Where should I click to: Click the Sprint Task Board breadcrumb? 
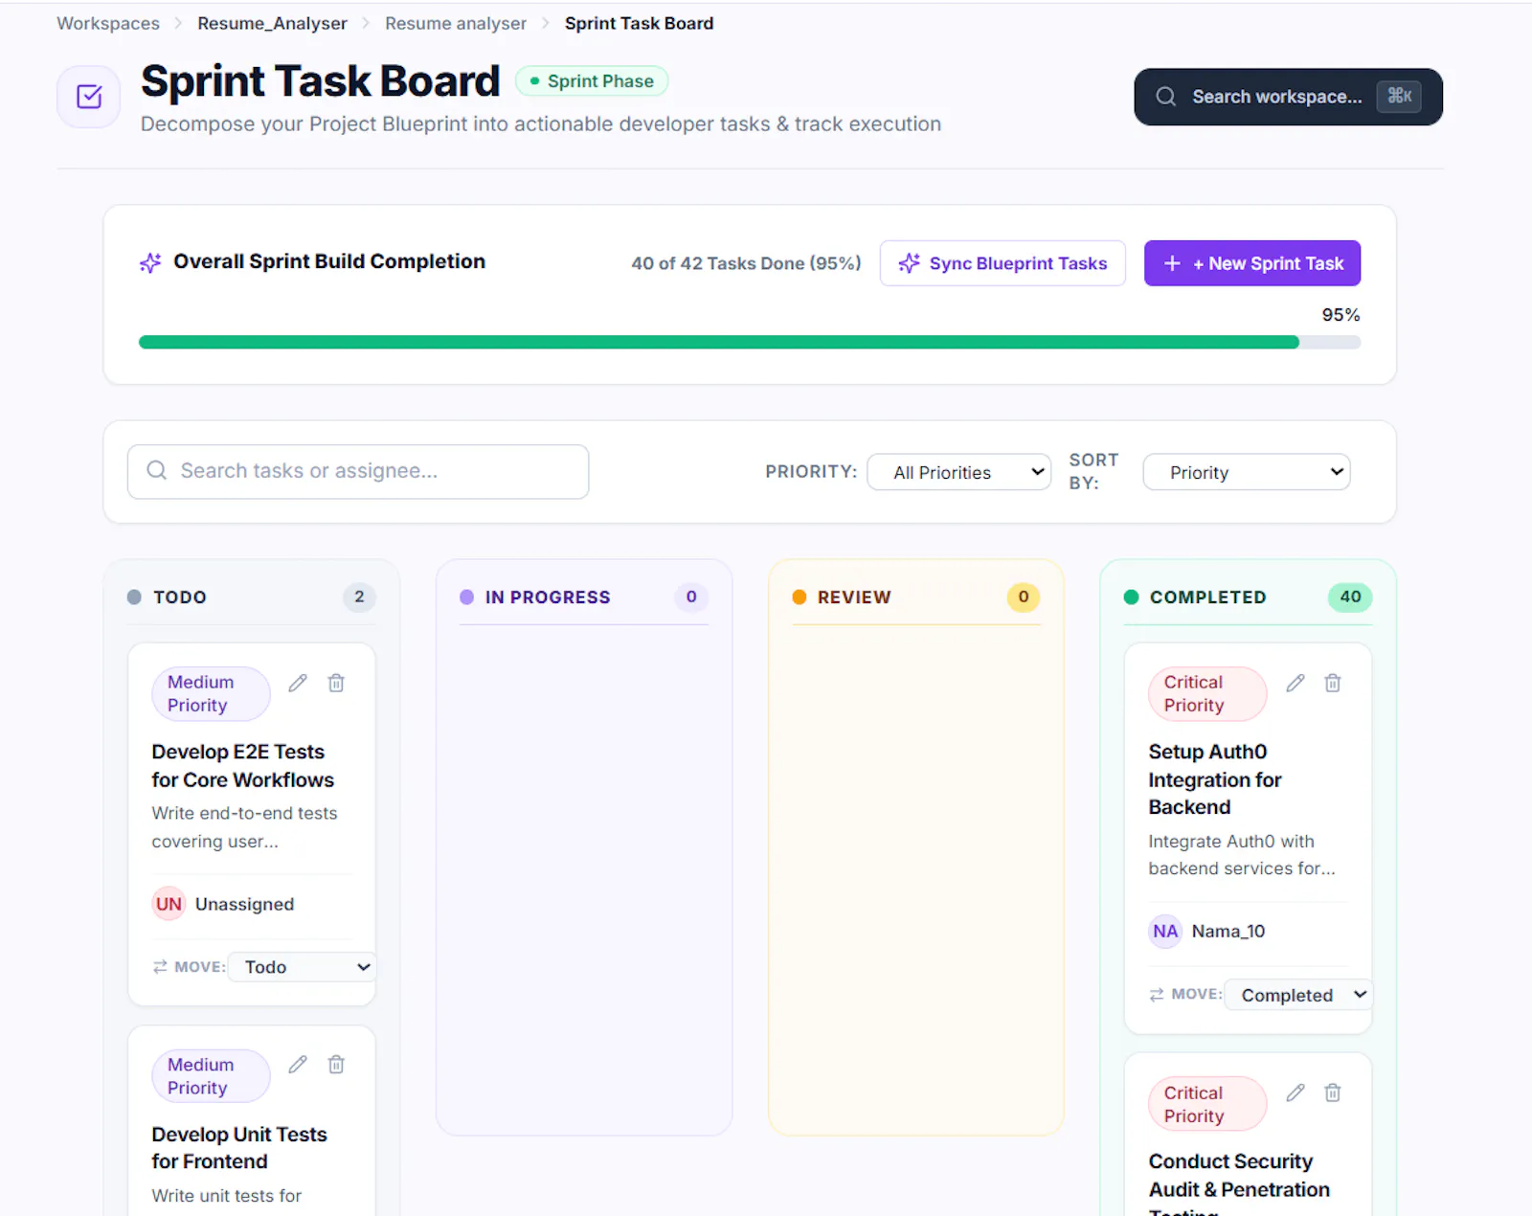[x=639, y=23]
